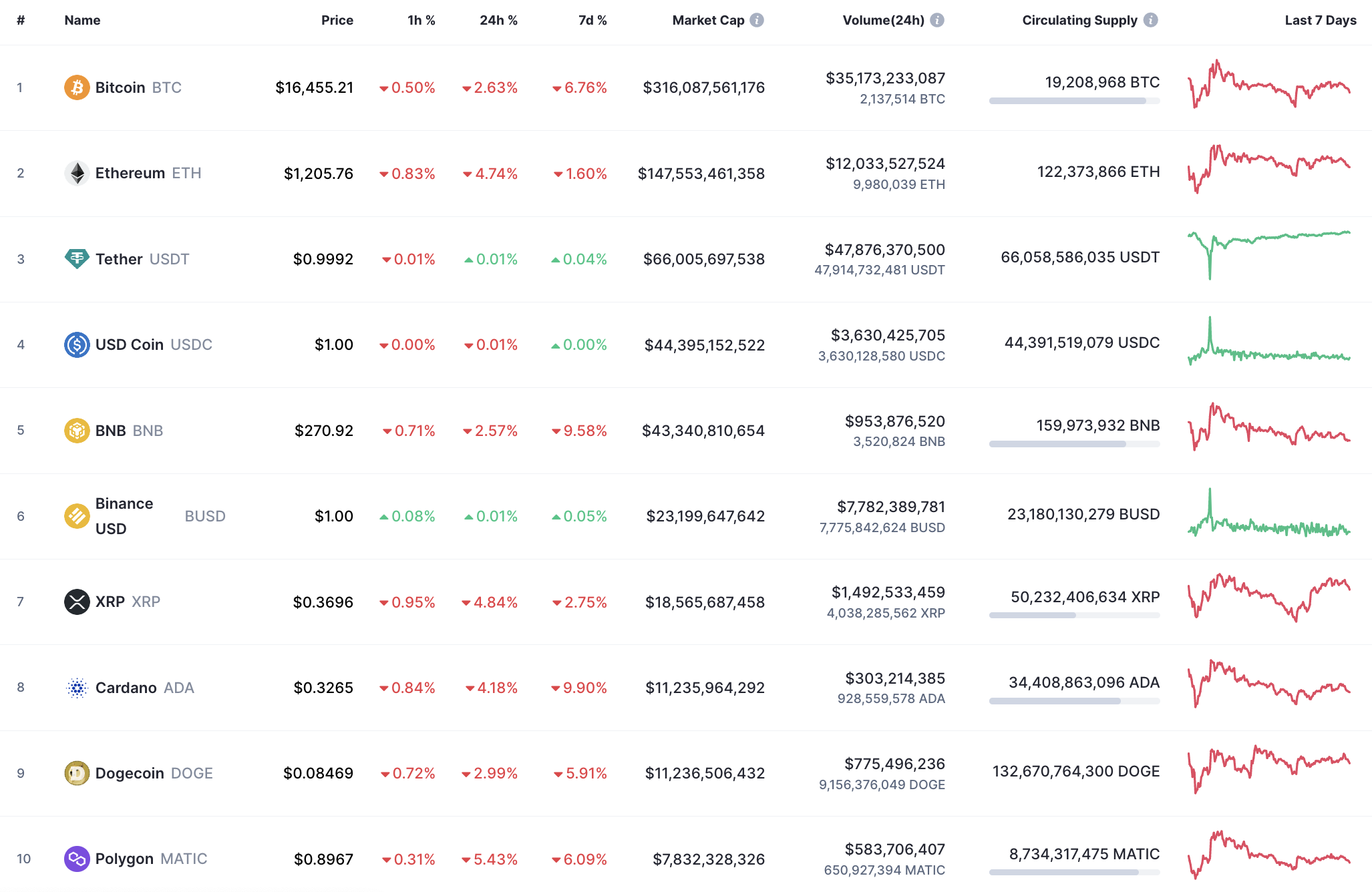Sort by the 24h % column header
This screenshot has height=892, width=1372.
(498, 20)
